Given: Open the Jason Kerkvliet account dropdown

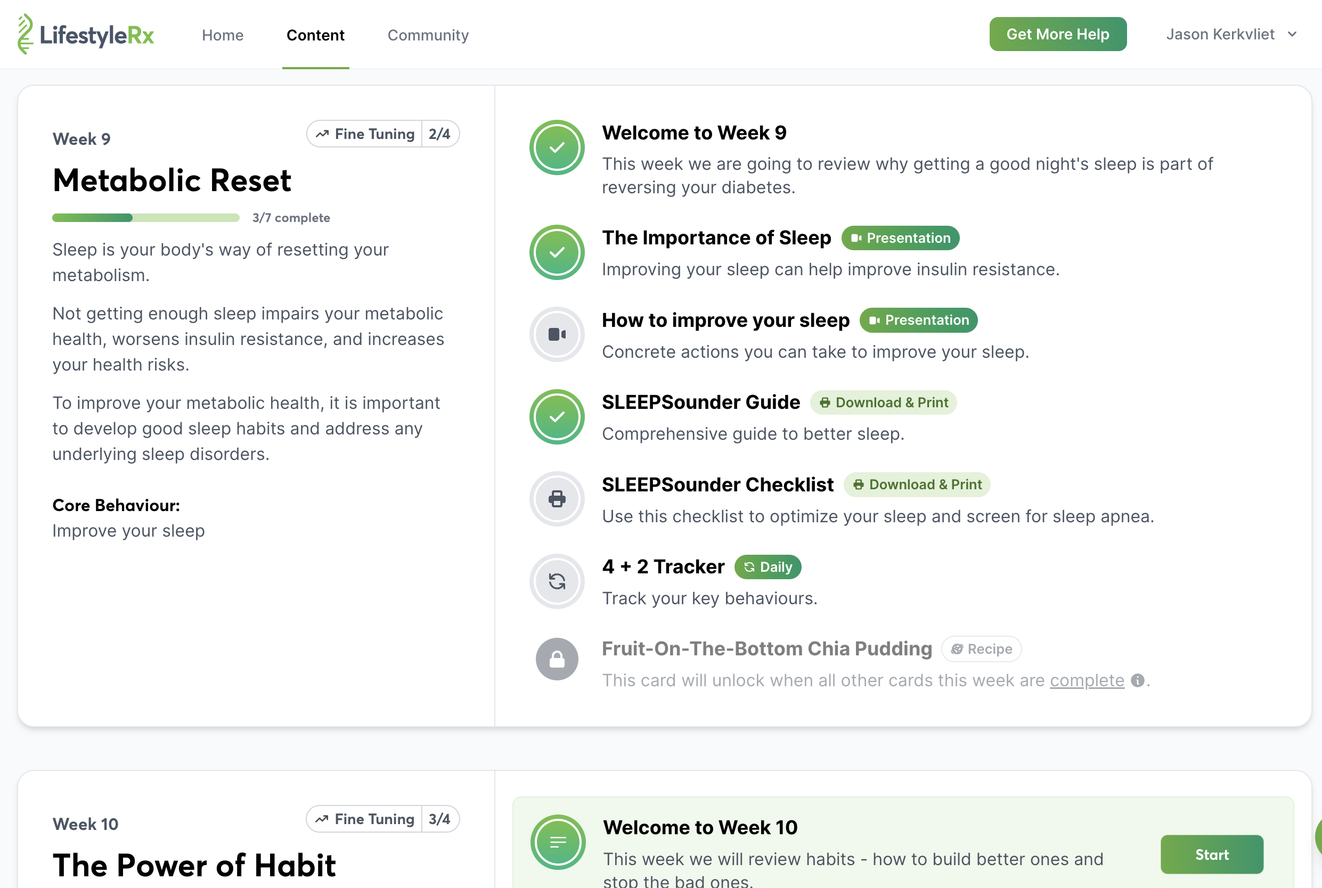Looking at the screenshot, I should (x=1231, y=35).
